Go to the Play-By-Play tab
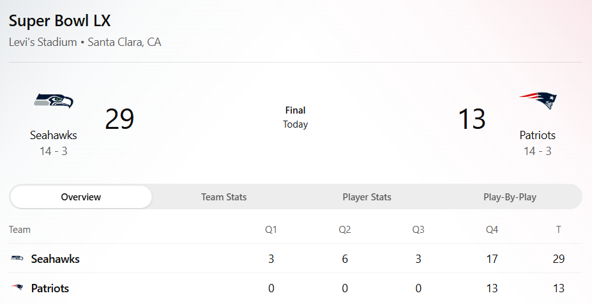The width and height of the screenshot is (592, 305). tap(510, 197)
